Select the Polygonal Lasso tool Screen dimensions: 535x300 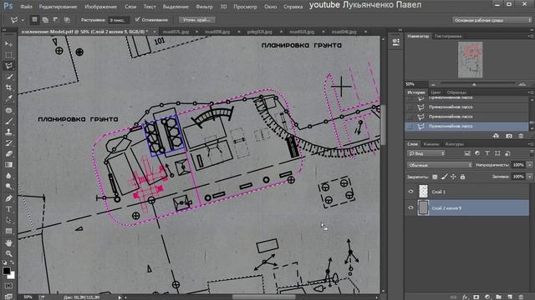click(9, 66)
